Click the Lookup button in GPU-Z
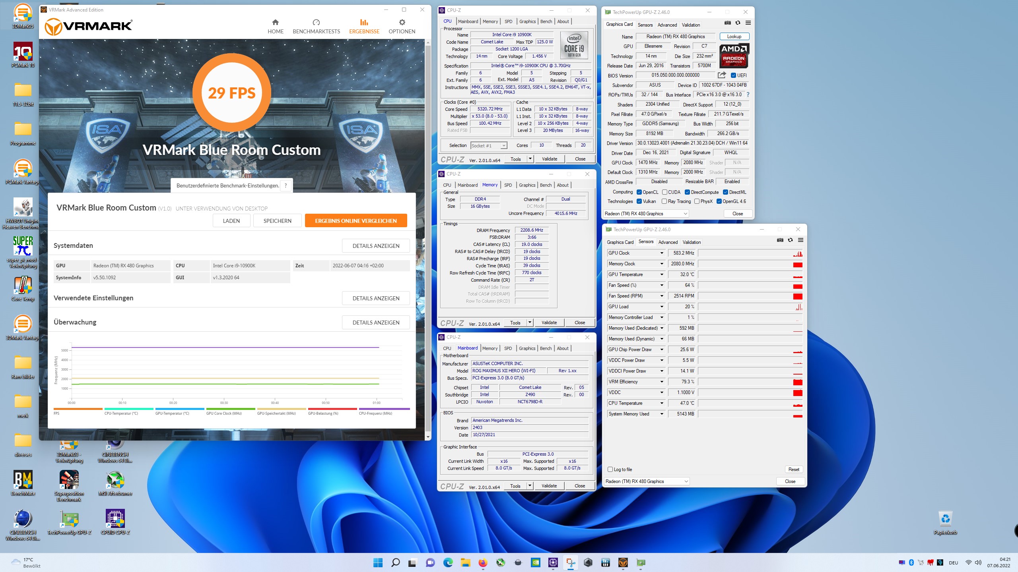The image size is (1018, 572). 734,37
